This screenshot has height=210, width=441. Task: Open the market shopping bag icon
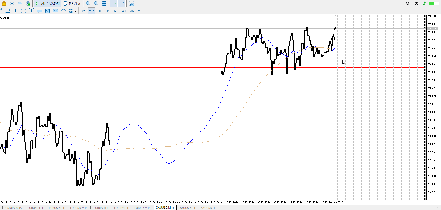point(4,4)
